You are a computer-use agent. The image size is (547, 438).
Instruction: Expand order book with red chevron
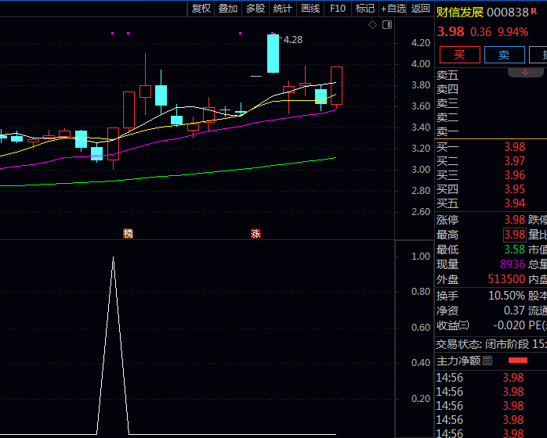click(525, 72)
